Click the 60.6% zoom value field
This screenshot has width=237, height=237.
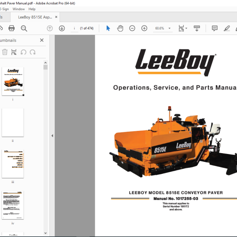(x=160, y=28)
